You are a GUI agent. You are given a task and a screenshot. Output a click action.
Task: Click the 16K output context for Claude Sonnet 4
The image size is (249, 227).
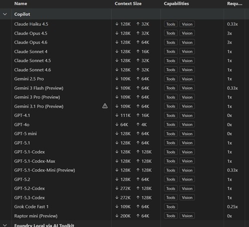[x=143, y=51]
